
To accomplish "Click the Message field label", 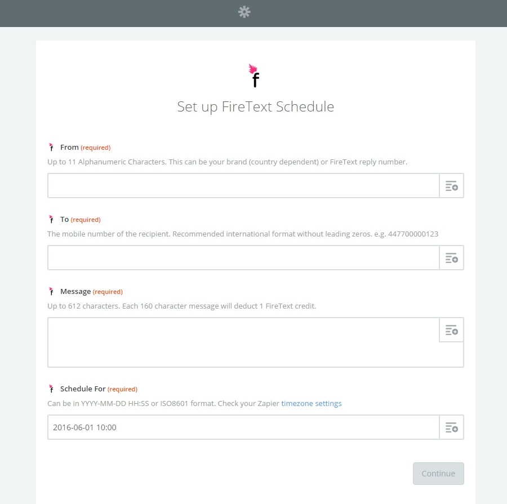I will pos(75,291).
